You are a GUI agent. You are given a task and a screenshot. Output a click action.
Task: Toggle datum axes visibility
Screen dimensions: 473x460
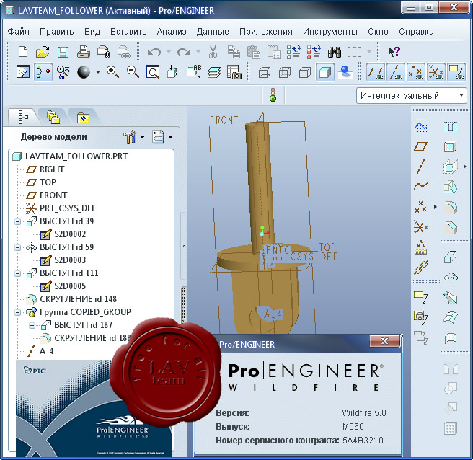(396, 72)
